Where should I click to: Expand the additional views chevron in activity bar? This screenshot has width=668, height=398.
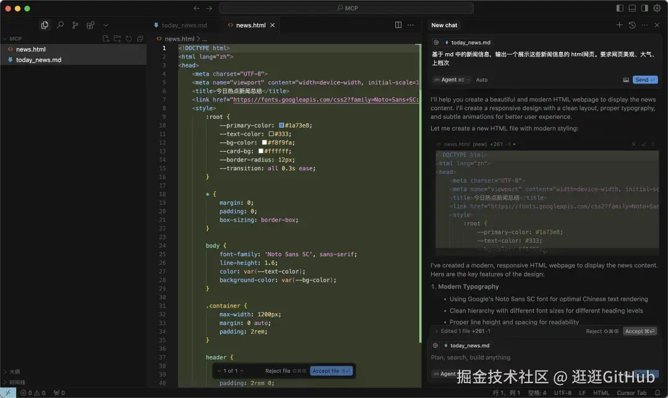click(x=106, y=25)
